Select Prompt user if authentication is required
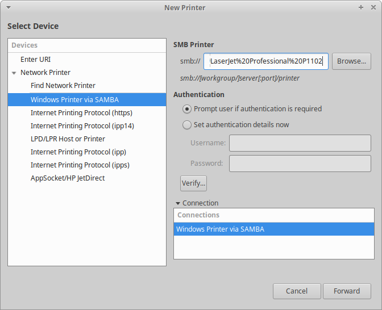Viewport: 382px width, 310px height. [x=187, y=108]
